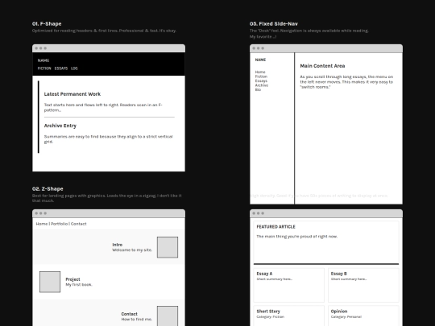Click the 'Text starts here and flows' paragraph
Viewport: 435px width, 326px height.
pyautogui.click(x=103, y=108)
